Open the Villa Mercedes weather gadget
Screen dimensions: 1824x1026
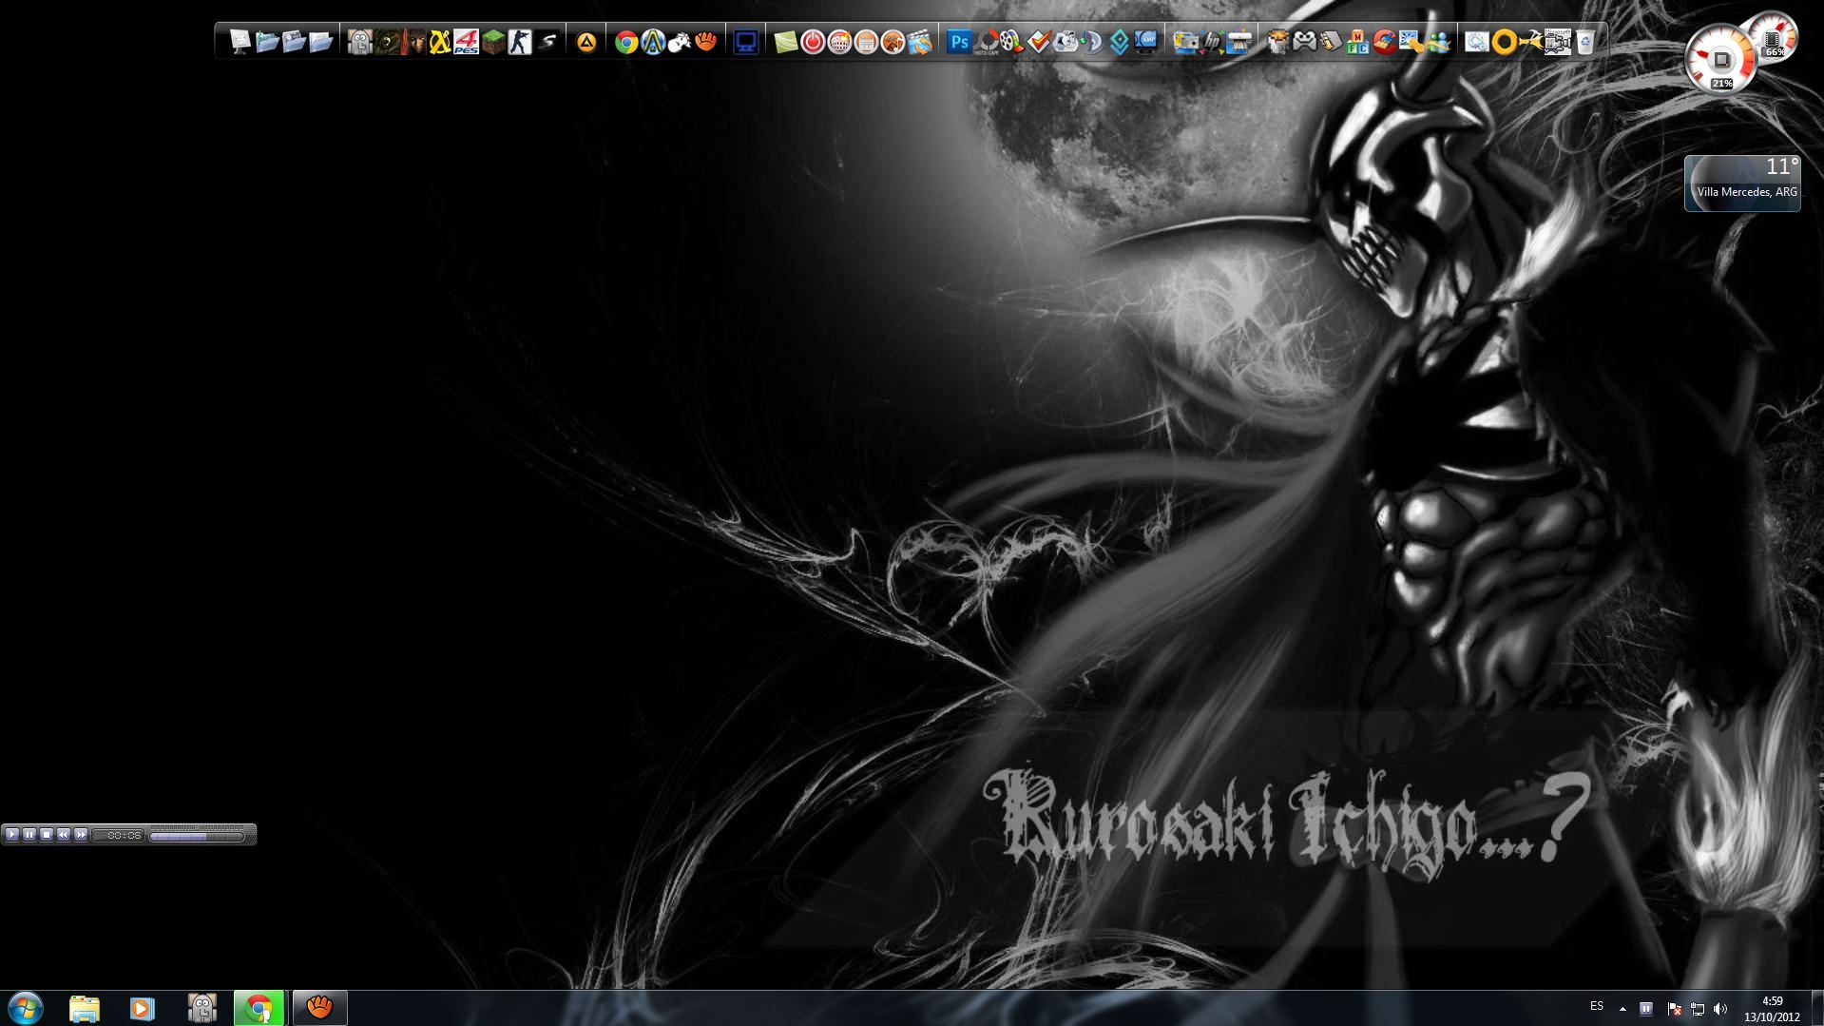tap(1742, 183)
